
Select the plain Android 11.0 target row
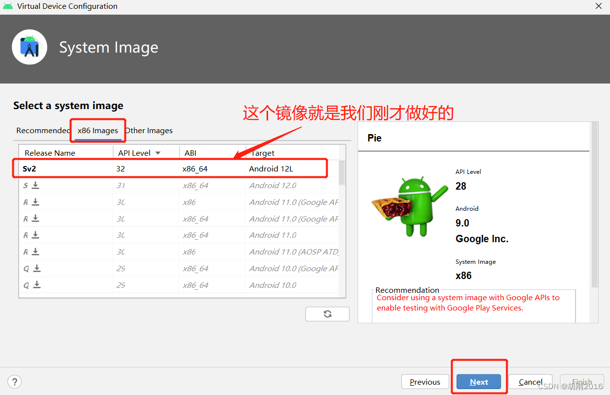(179, 235)
